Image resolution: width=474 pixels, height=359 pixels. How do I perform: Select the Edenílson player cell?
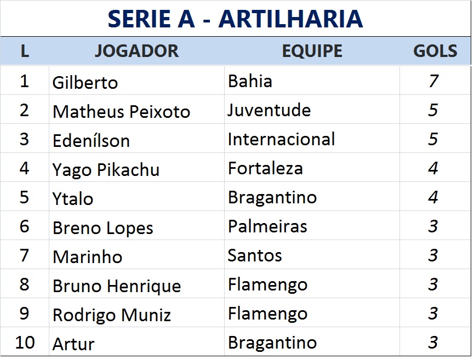click(136, 139)
